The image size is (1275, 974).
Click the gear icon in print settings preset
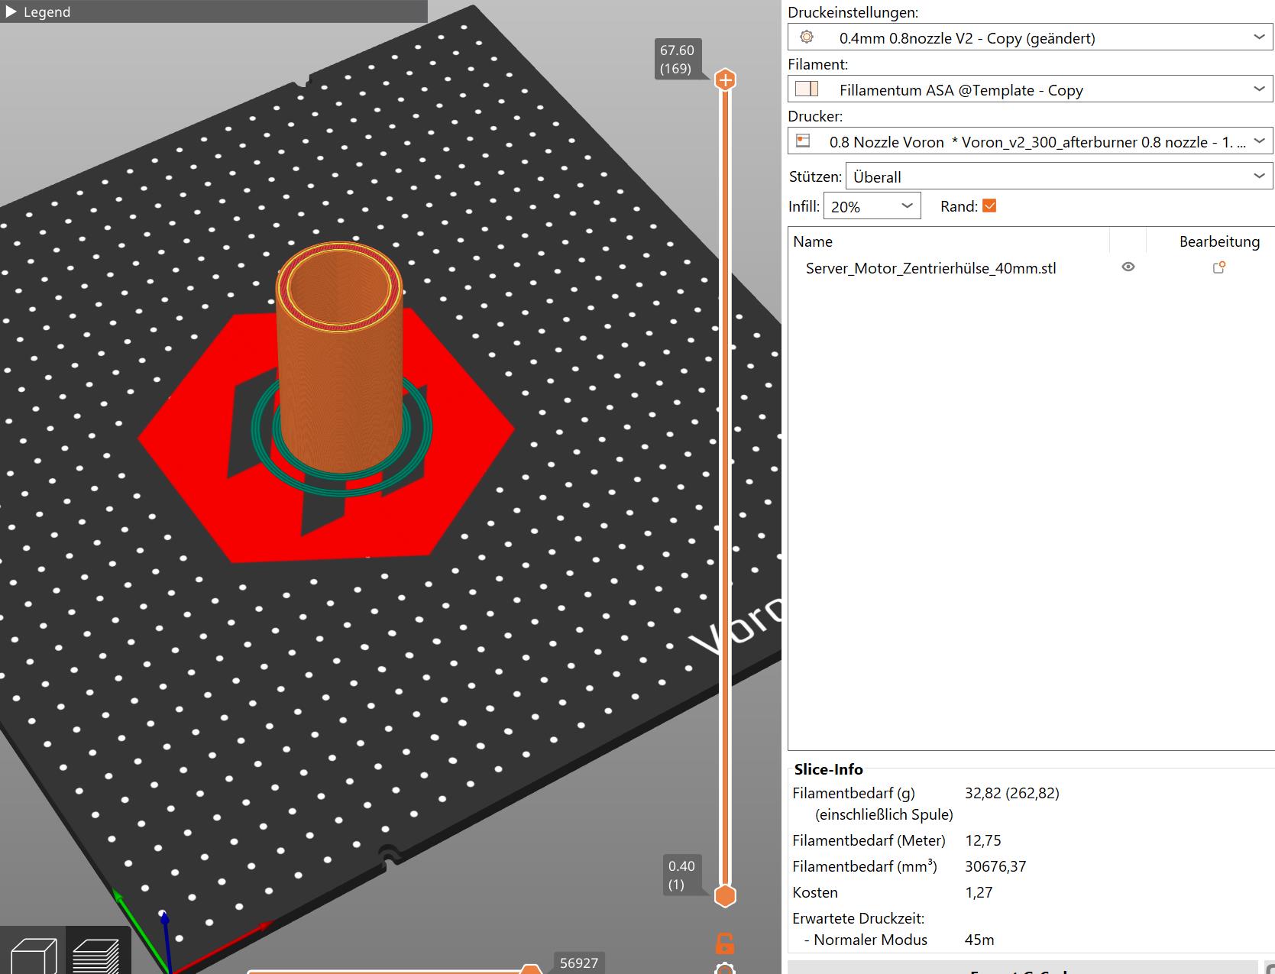pyautogui.click(x=807, y=37)
